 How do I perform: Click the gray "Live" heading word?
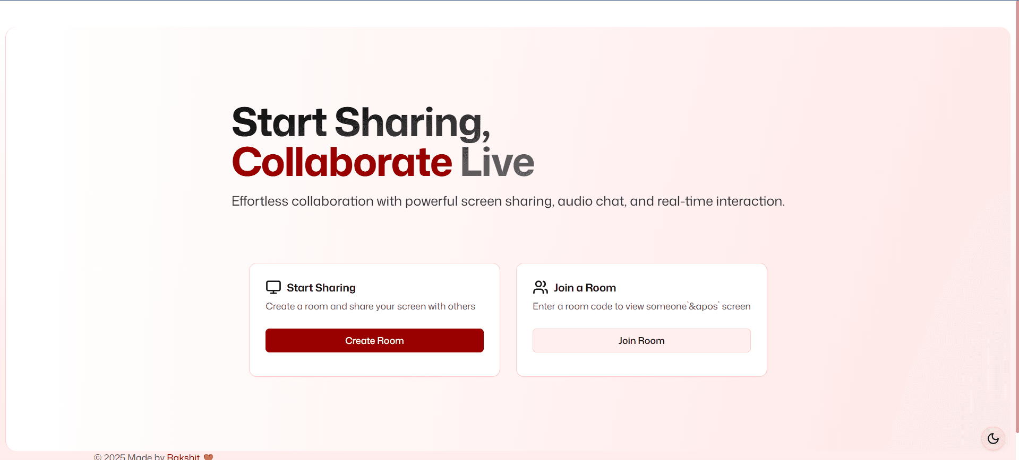(x=498, y=162)
